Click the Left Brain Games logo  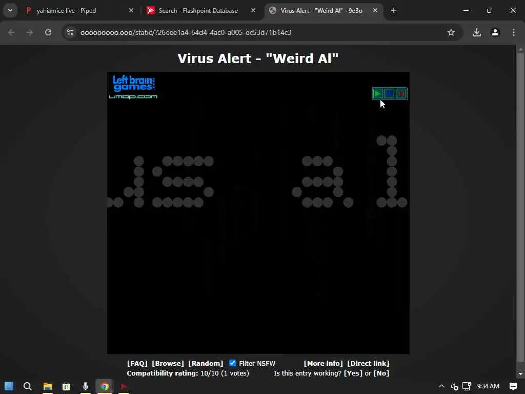134,83
